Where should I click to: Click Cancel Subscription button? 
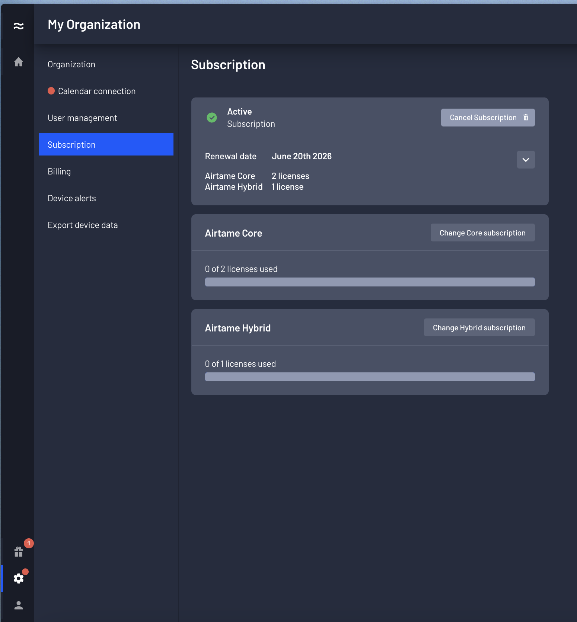click(x=488, y=118)
